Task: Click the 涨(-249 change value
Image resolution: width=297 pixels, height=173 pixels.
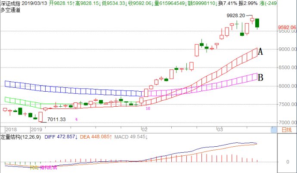Action: [x=268, y=3]
